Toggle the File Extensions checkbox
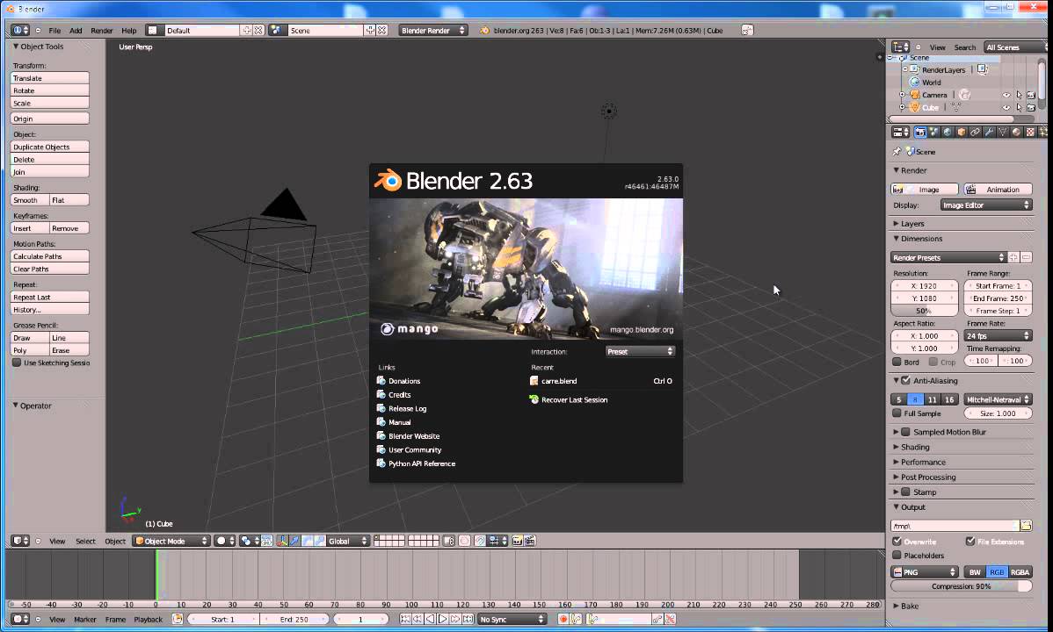The image size is (1053, 632). click(x=969, y=541)
